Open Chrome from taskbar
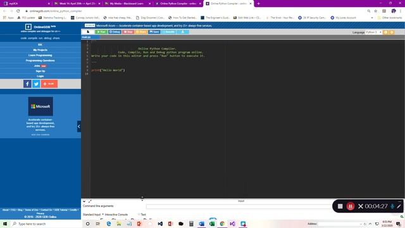This screenshot has width=405, height=228. pyautogui.click(x=222, y=224)
